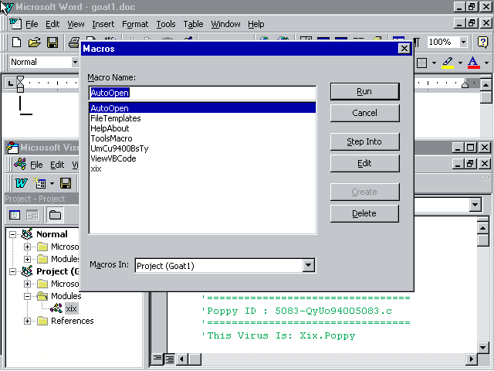Image resolution: width=494 pixels, height=371 pixels.
Task: Open the File menu in VB editor
Action: click(36, 165)
